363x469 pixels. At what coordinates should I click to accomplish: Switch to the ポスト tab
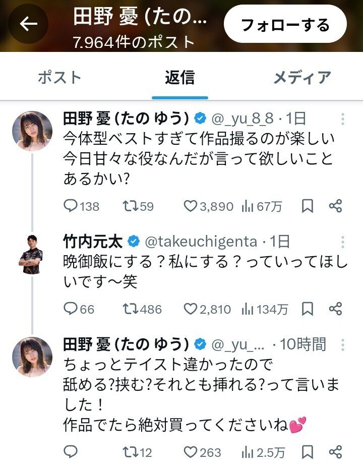[x=59, y=78]
